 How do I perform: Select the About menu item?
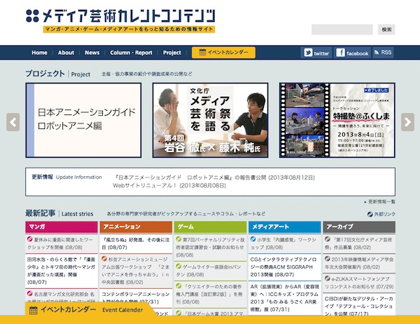point(66,53)
